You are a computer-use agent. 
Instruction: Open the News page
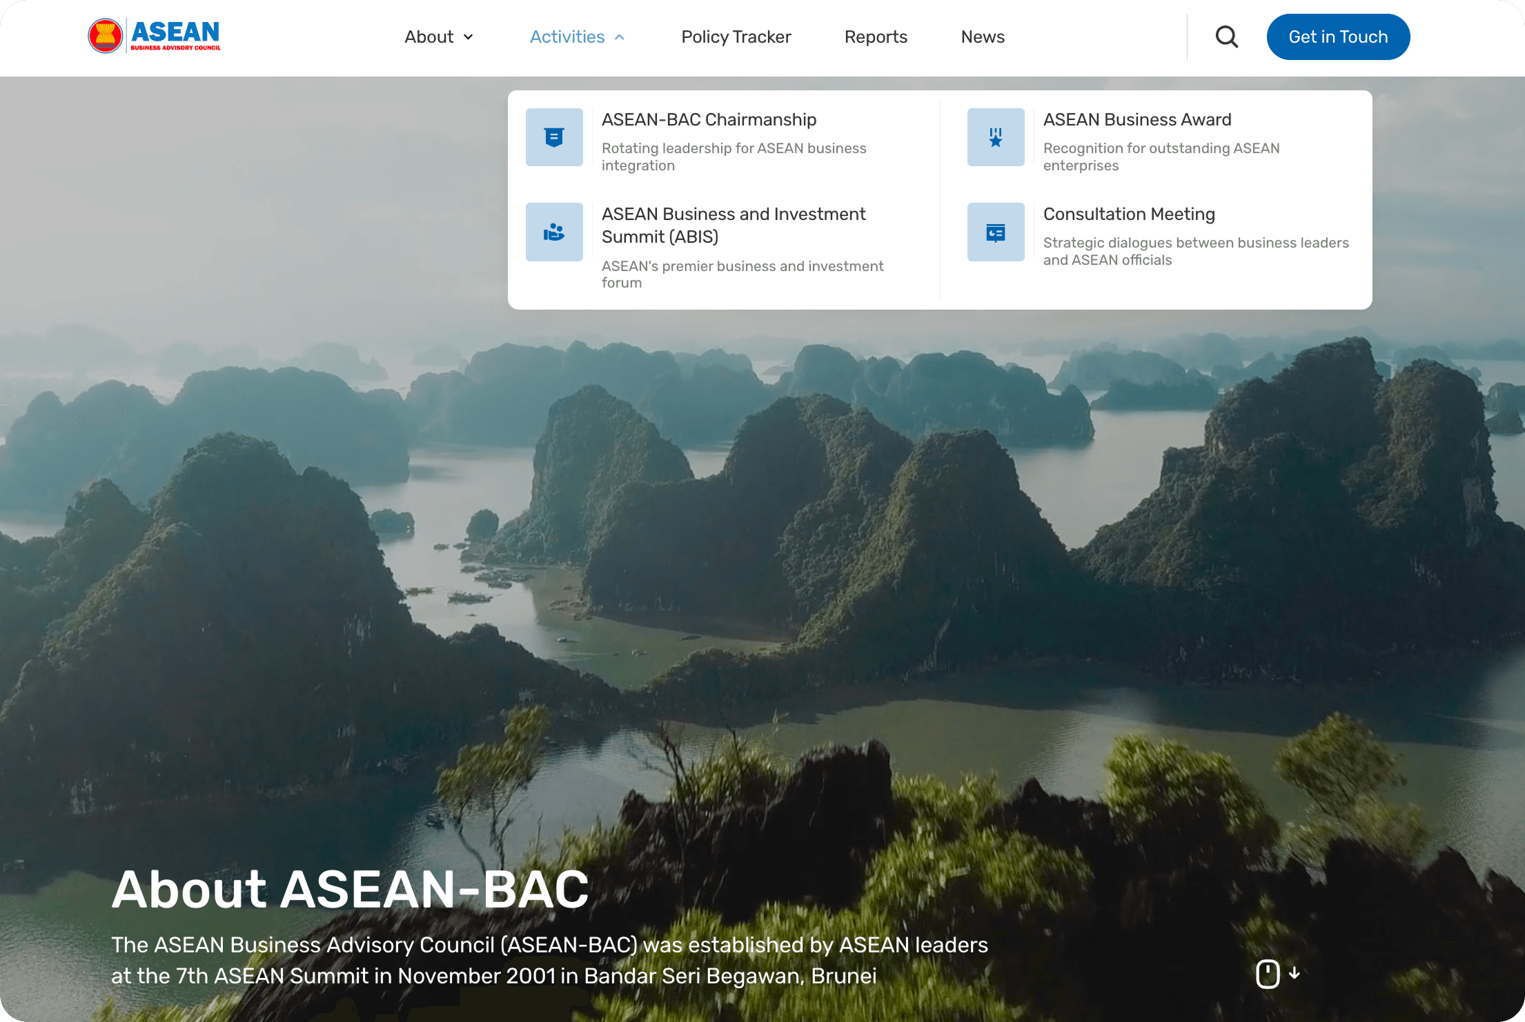983,37
